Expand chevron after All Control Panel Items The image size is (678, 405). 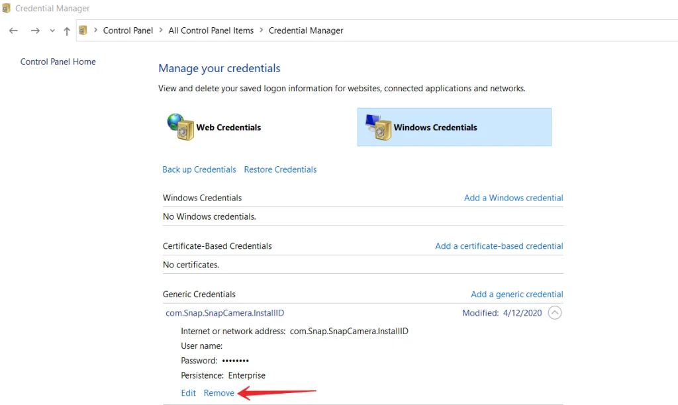(x=261, y=30)
